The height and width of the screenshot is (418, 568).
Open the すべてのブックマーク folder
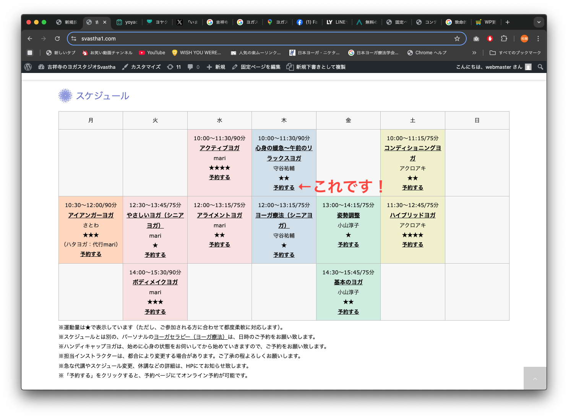tap(515, 53)
